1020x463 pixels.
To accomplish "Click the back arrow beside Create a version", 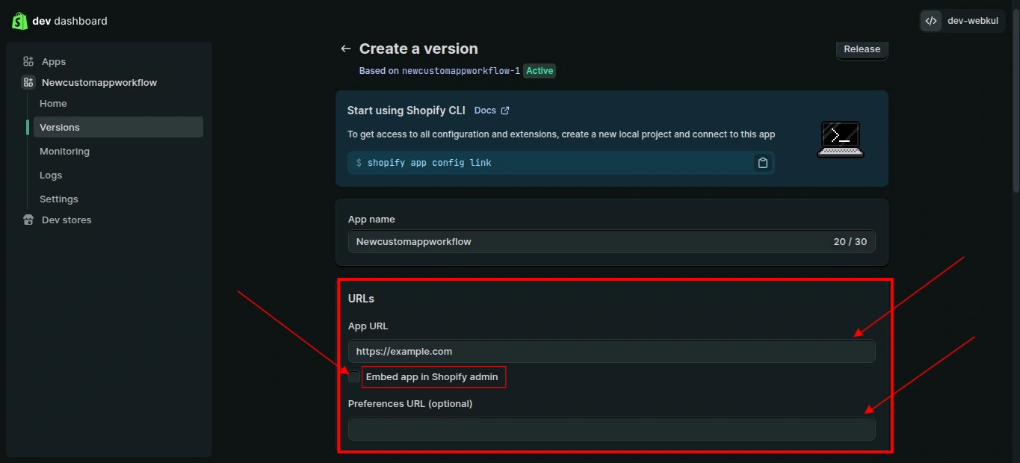I will [x=345, y=49].
